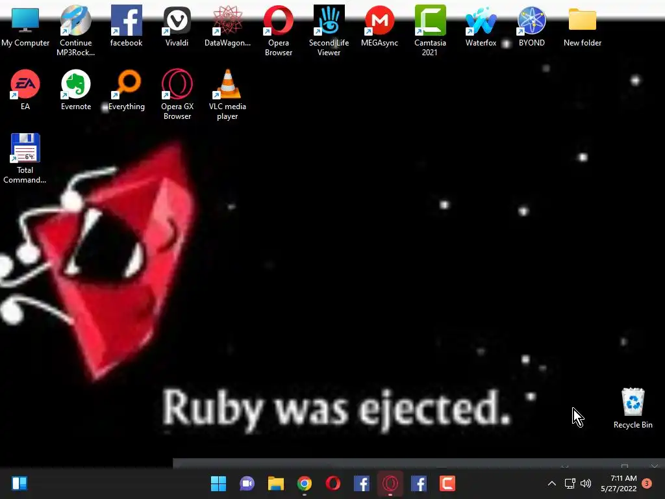
Task: Open the Widgets panel from the taskbar
Action: (x=19, y=483)
